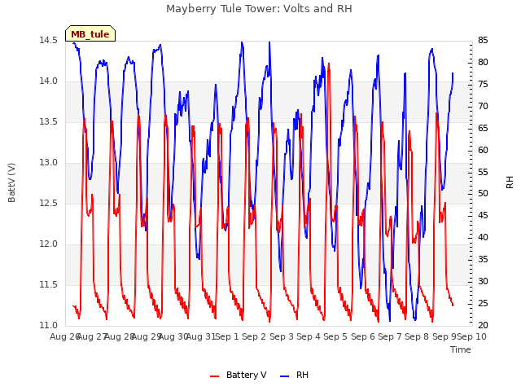Viewport: 521px width, 391px height.
Task: Click the Sep 2 date tick
Action: coord(254,336)
